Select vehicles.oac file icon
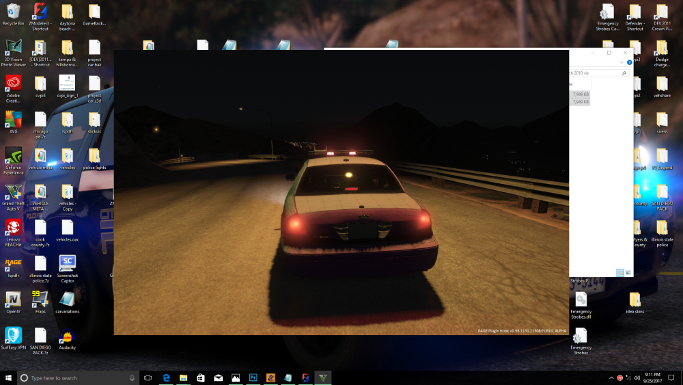The height and width of the screenshot is (385, 683). point(67,230)
